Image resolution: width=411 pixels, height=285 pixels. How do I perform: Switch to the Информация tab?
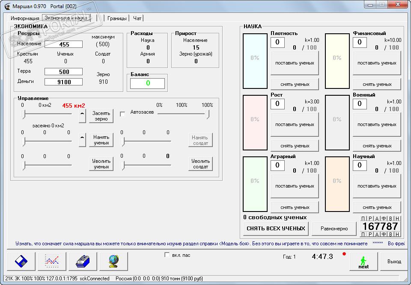pyautogui.click(x=25, y=18)
